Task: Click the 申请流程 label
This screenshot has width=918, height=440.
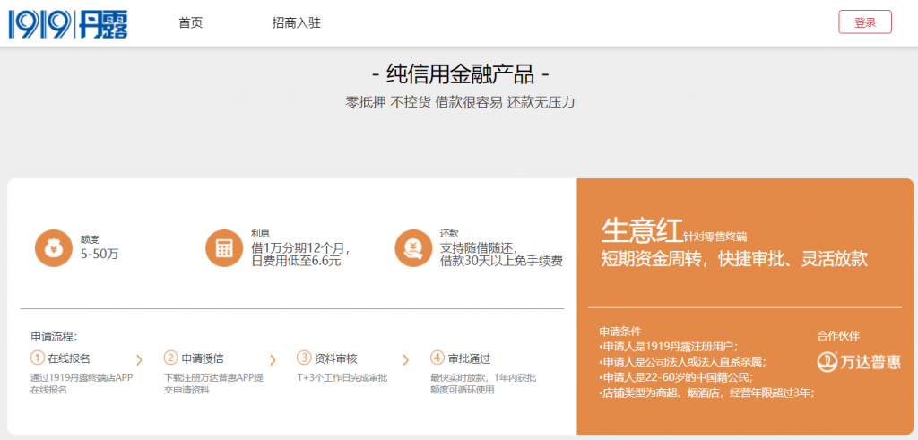Action: [x=55, y=336]
